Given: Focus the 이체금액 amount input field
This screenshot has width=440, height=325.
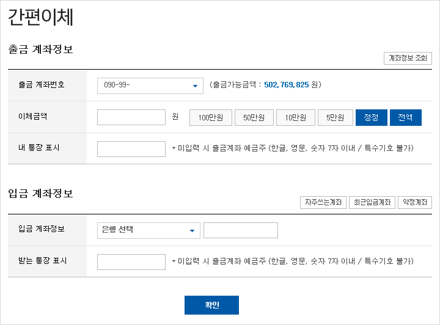Looking at the screenshot, I should [x=131, y=117].
